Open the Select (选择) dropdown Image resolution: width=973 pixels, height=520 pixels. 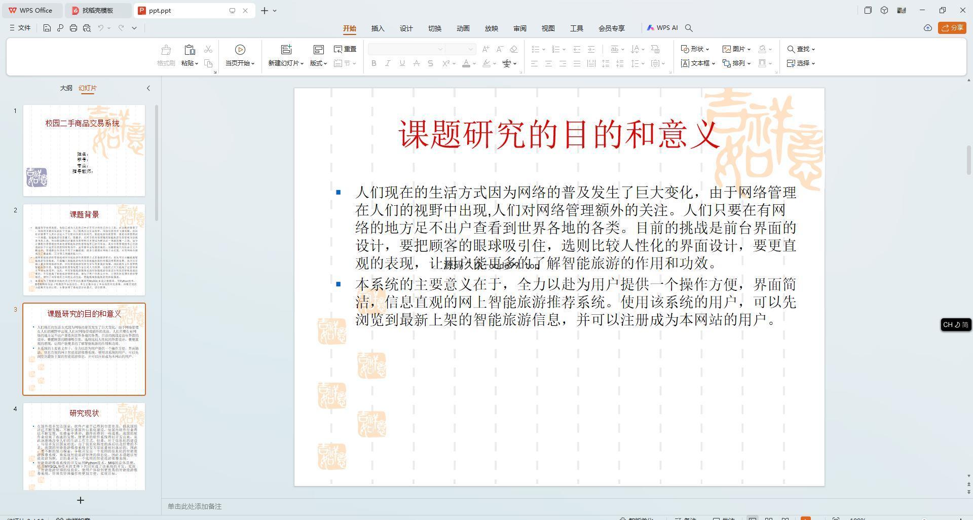[x=801, y=63]
